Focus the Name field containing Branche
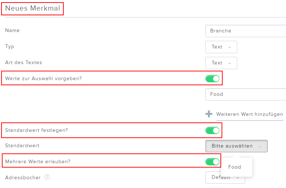This screenshot has width=286, height=188. pyautogui.click(x=246, y=31)
